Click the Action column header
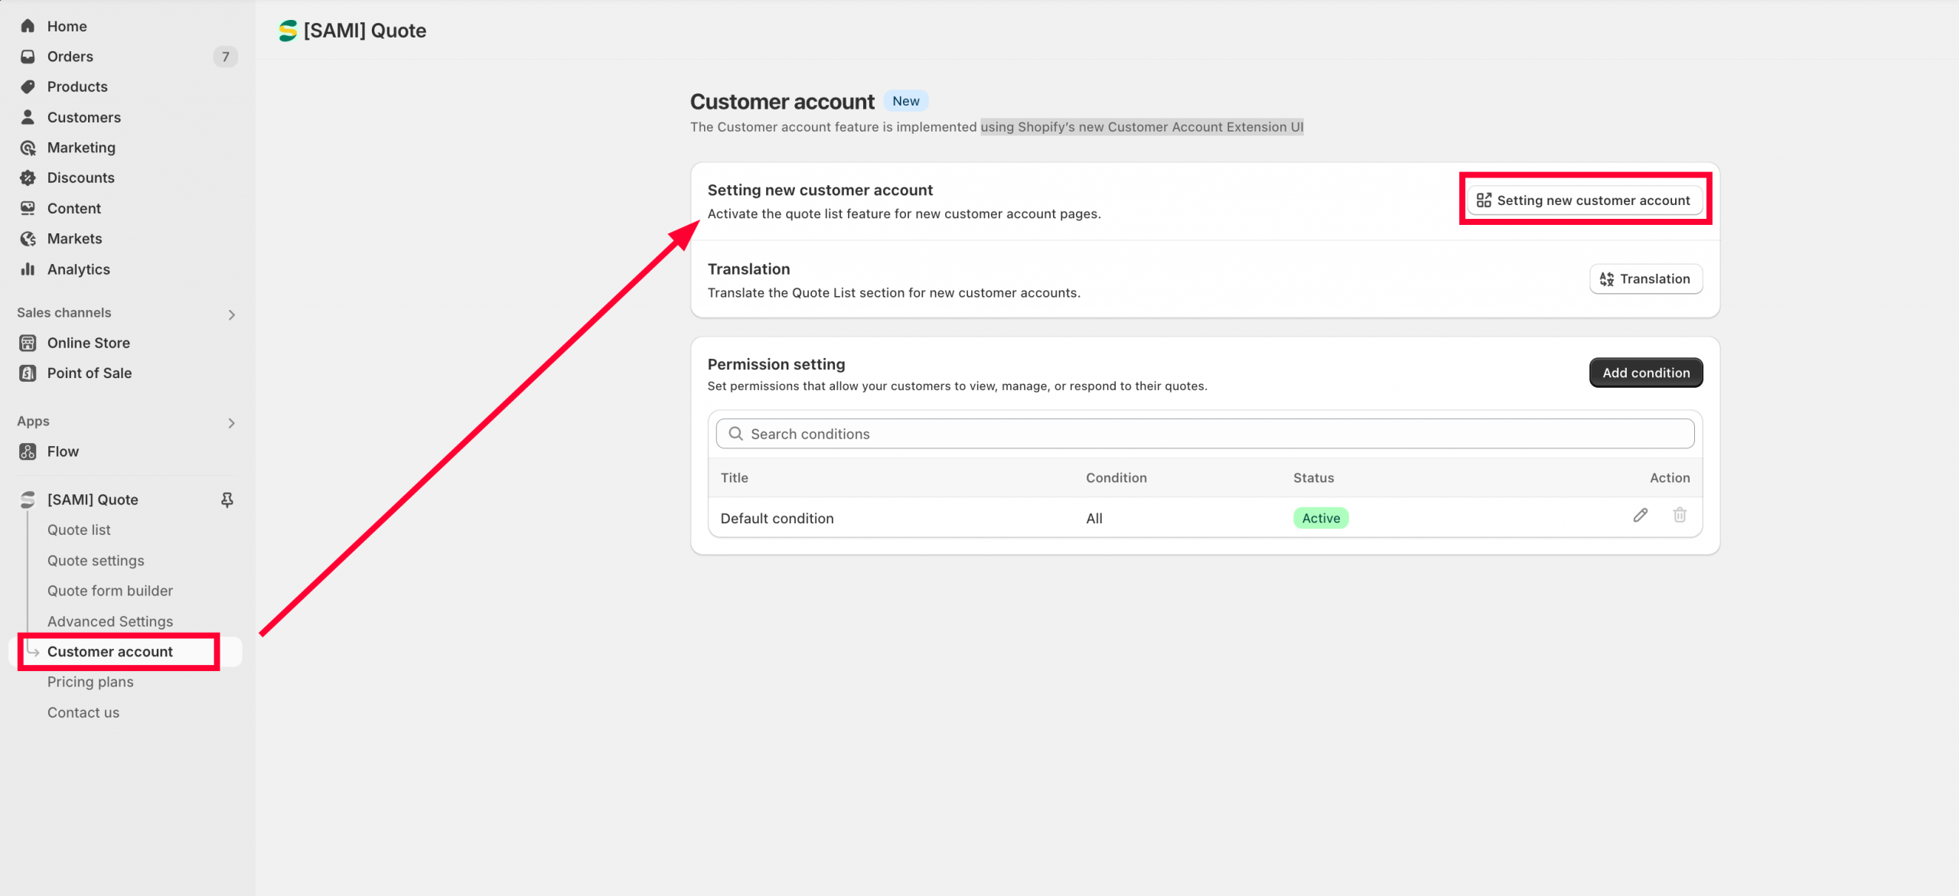 pos(1669,477)
